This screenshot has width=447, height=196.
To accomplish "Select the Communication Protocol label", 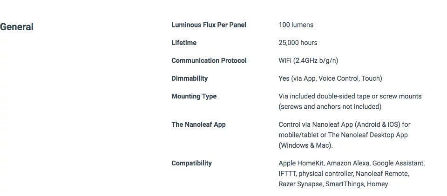I will tap(209, 61).
